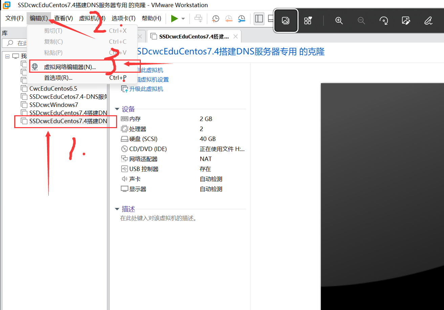Click the 升级此虚拟机 link
The image size is (444, 310).
pyautogui.click(x=146, y=89)
